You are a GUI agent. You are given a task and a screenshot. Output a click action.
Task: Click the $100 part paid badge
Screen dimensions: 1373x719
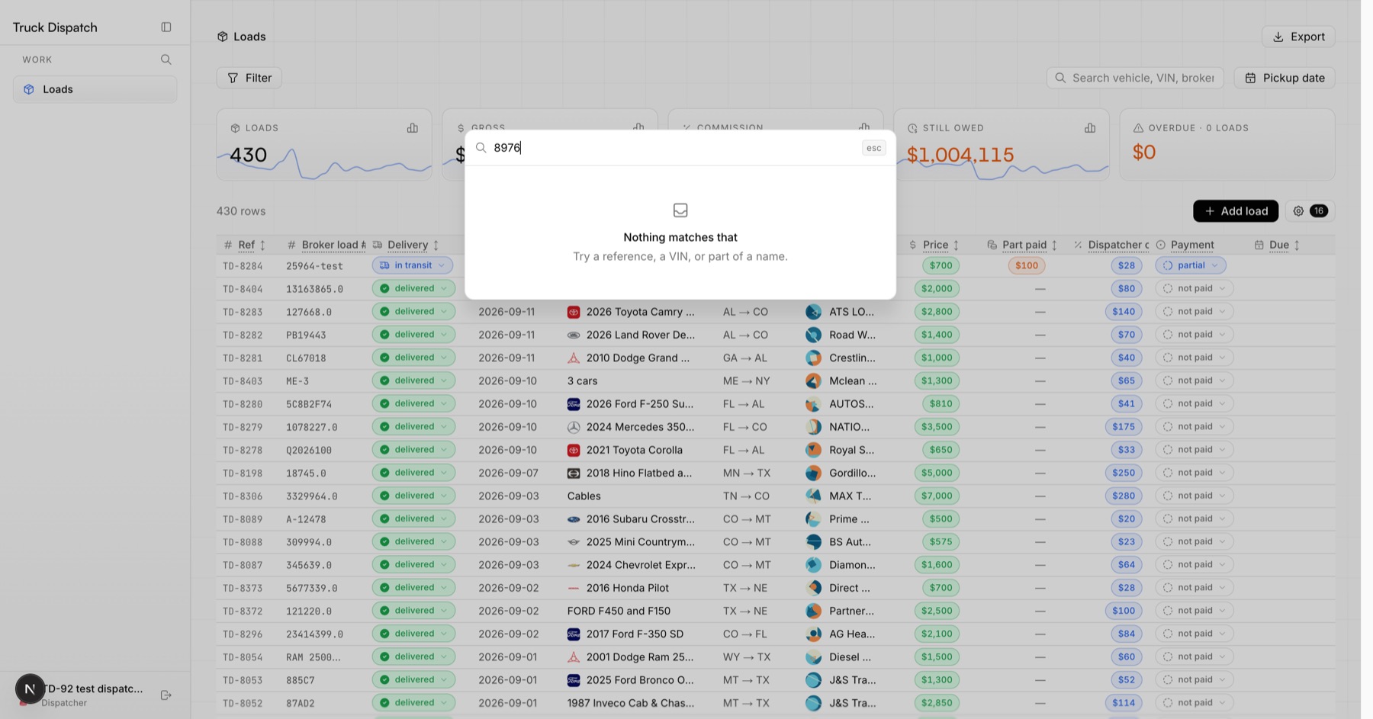tap(1027, 265)
